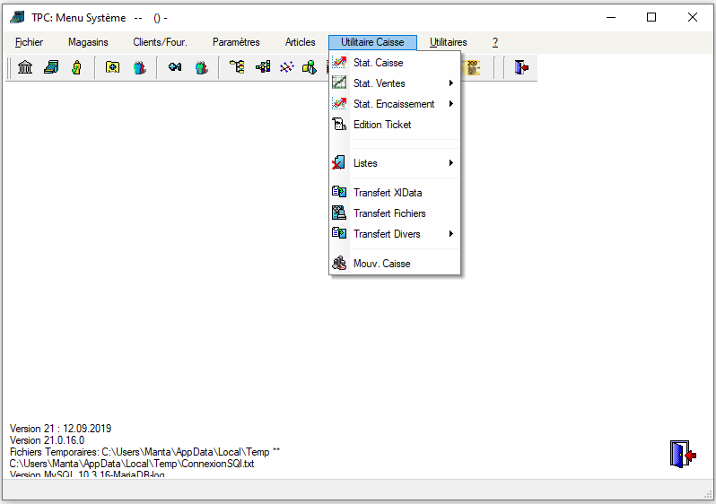Open the Magasins menu

click(x=88, y=42)
